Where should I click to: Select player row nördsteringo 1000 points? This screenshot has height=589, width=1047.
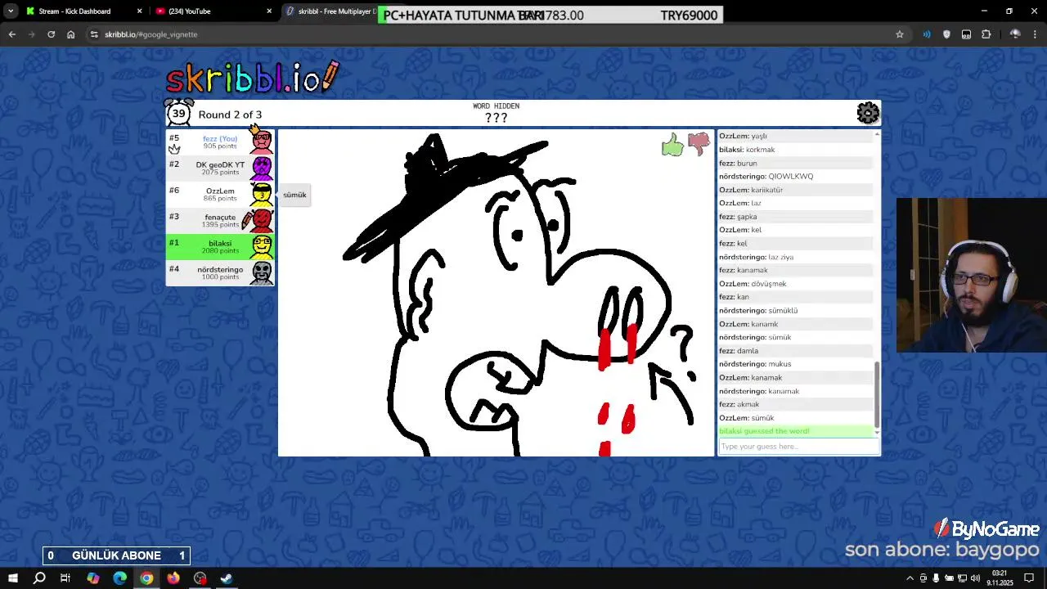pos(220,272)
